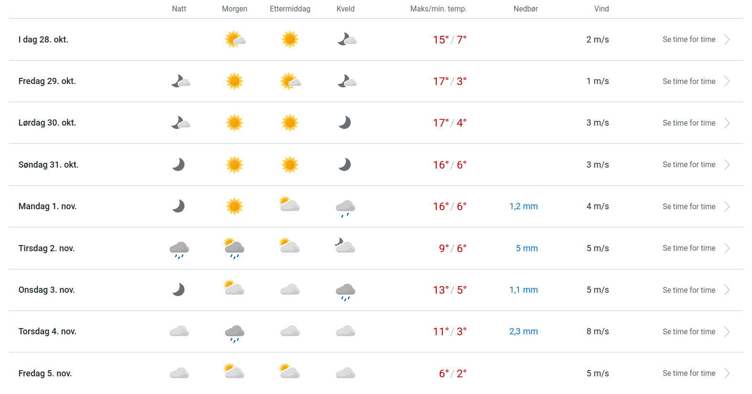
Task: Open 'Se time for time' for Fredag 29. okt.
Action: tap(688, 82)
